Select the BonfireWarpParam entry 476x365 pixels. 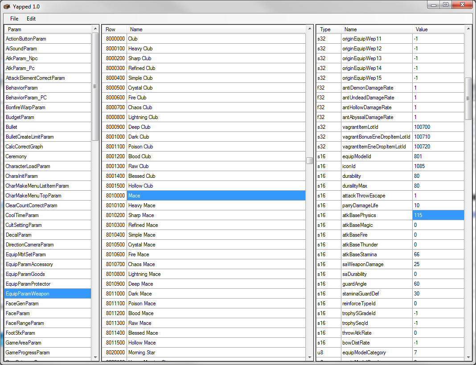[x=25, y=107]
